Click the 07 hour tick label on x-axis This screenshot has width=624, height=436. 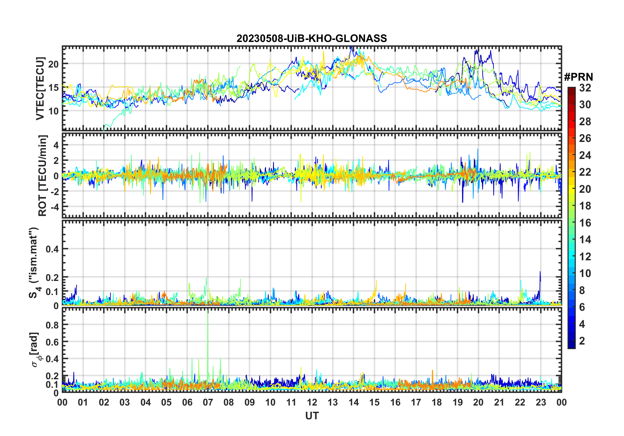(x=208, y=402)
